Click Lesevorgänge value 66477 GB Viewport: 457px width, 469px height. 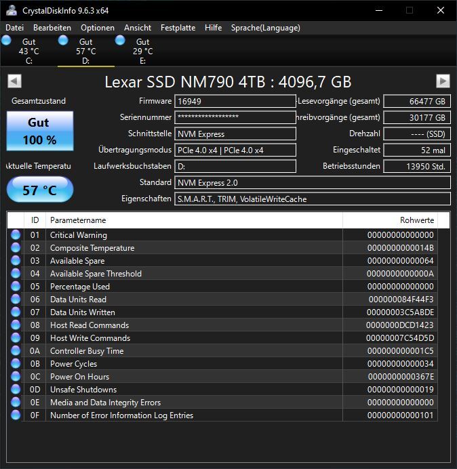[417, 101]
